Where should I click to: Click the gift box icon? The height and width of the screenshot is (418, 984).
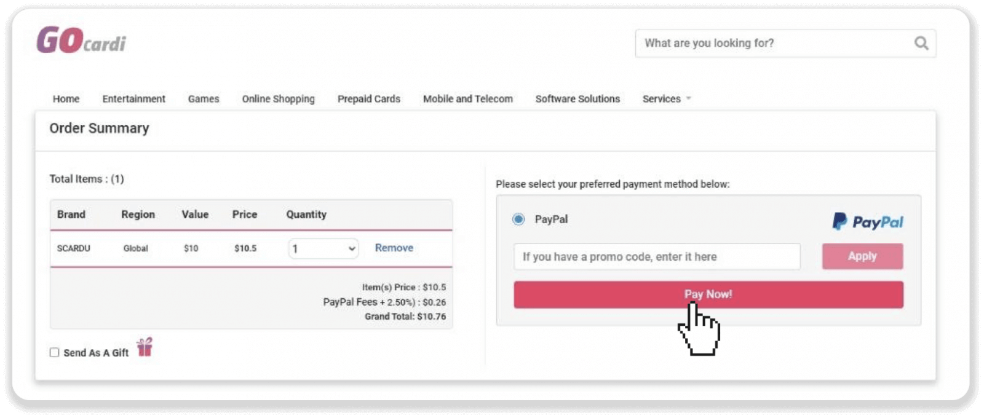[145, 347]
